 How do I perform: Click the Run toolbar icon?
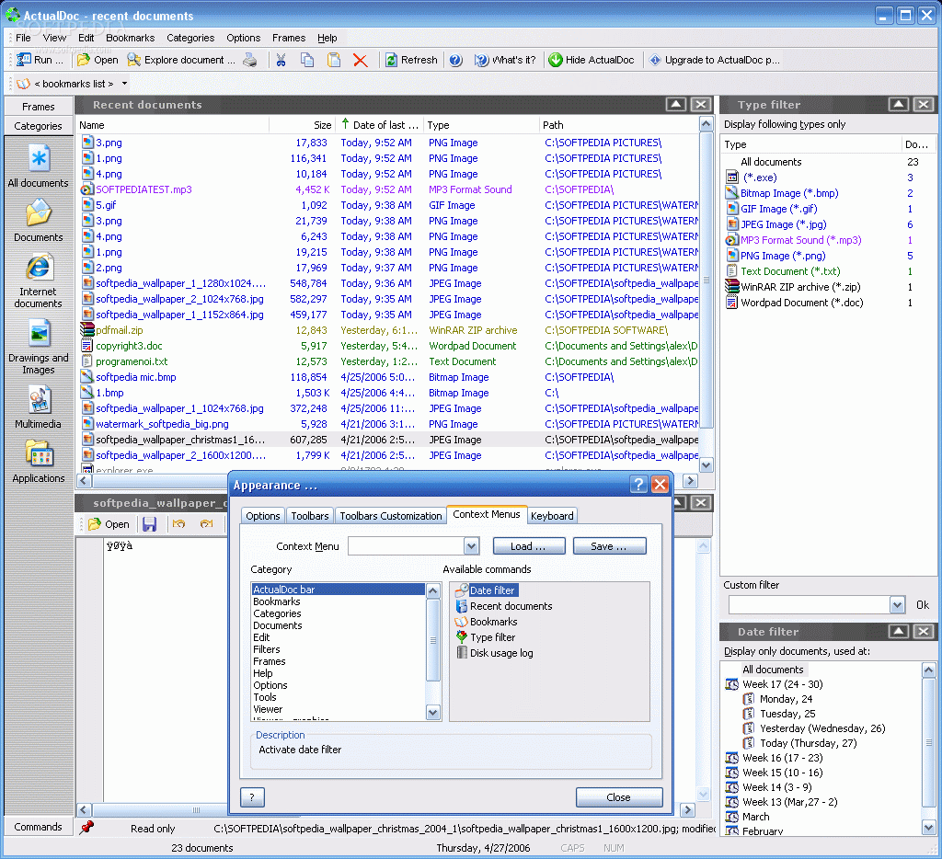24,60
